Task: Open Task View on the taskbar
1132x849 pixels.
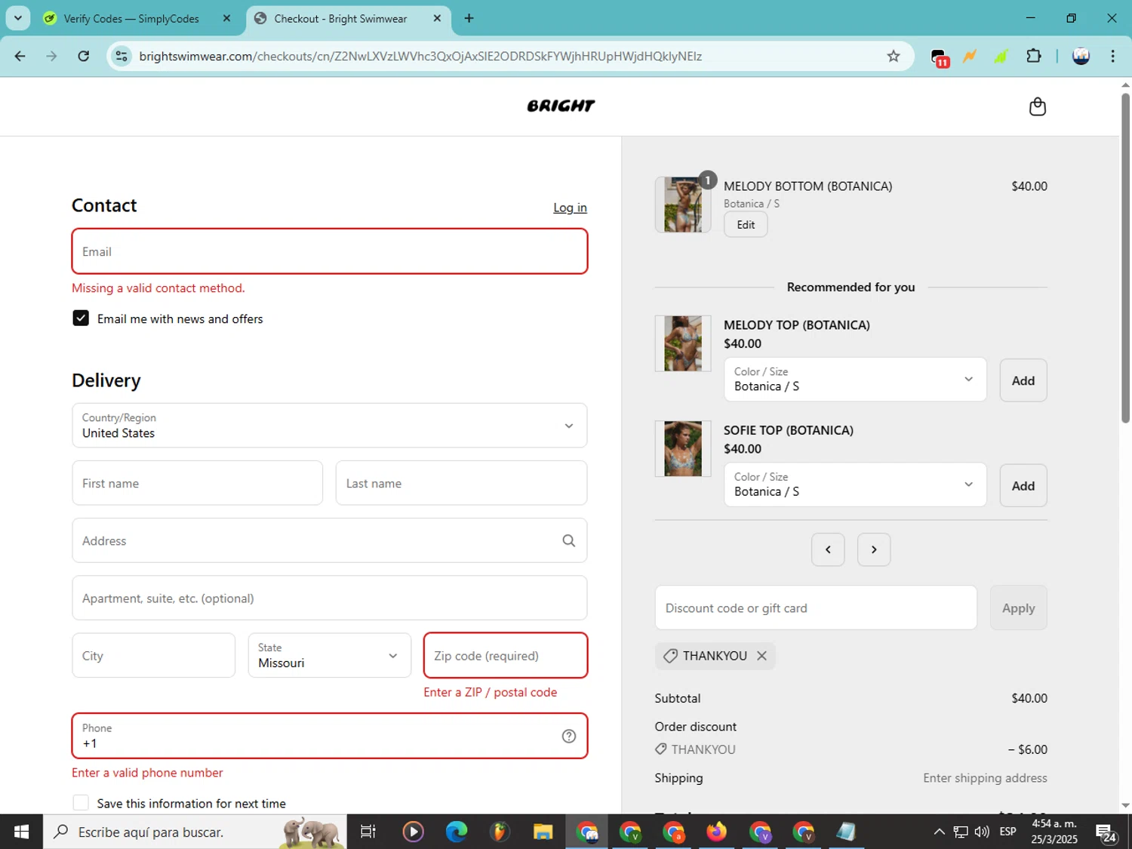Action: (368, 832)
